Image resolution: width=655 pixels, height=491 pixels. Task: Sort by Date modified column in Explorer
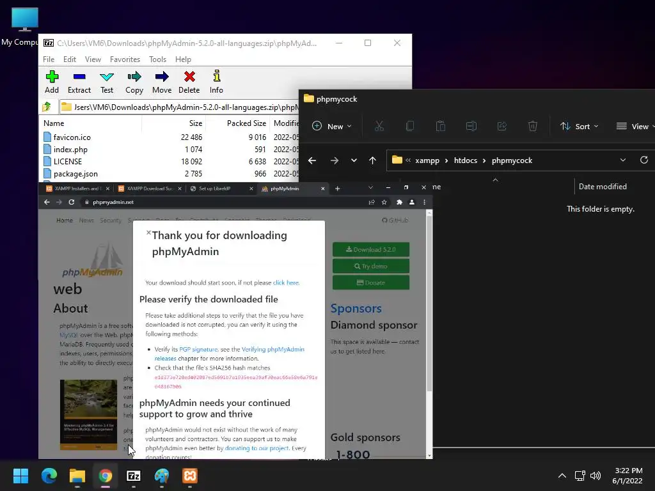(603, 187)
